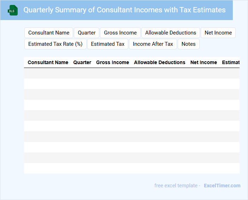Click the Consultant Name column header
This screenshot has height=200, width=248.
[48, 62]
